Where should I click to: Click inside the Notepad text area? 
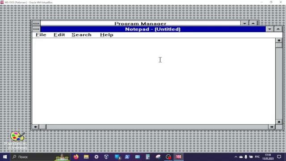(x=154, y=81)
